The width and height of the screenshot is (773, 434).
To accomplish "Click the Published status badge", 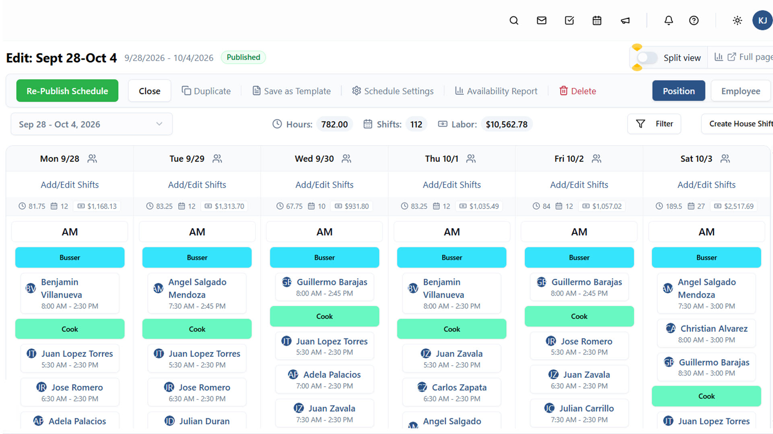I will click(x=243, y=57).
